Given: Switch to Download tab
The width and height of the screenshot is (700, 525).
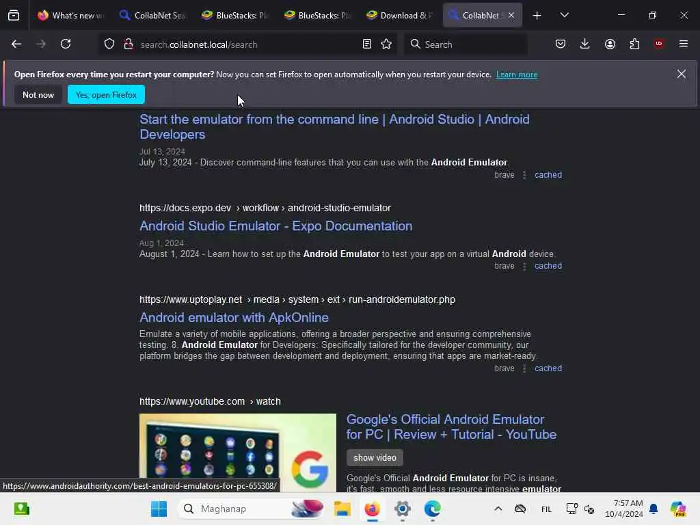Looking at the screenshot, I should point(399,15).
